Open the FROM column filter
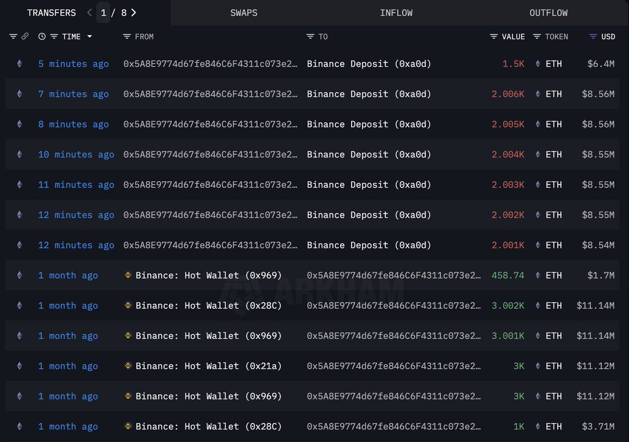Viewport: 629px width, 442px height. 127,37
